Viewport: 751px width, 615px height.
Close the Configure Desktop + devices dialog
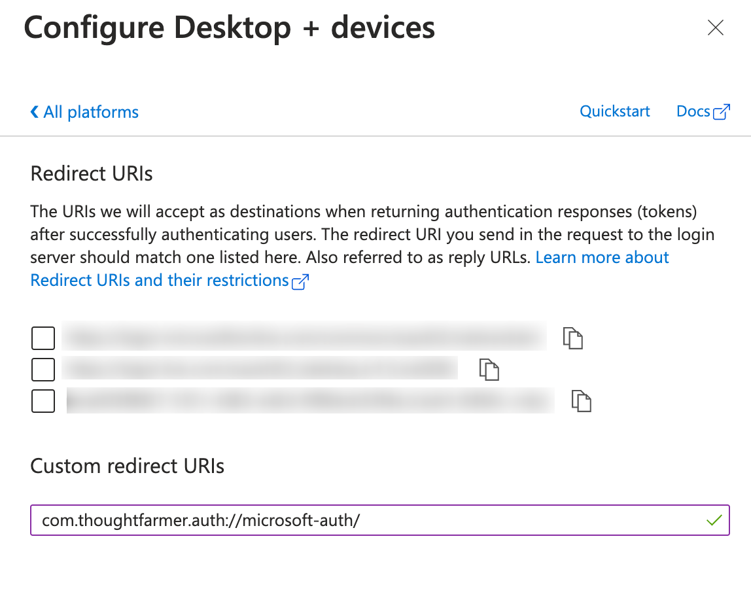click(716, 27)
